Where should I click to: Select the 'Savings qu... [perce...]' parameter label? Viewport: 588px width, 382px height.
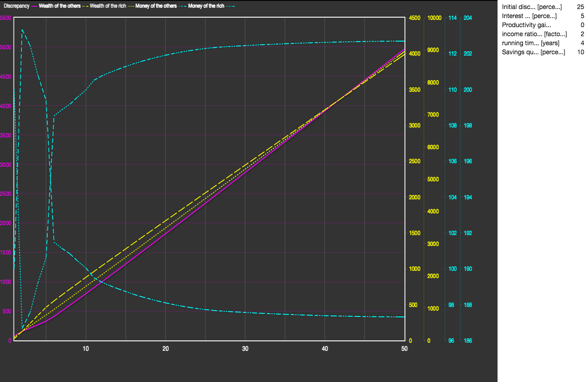point(533,52)
